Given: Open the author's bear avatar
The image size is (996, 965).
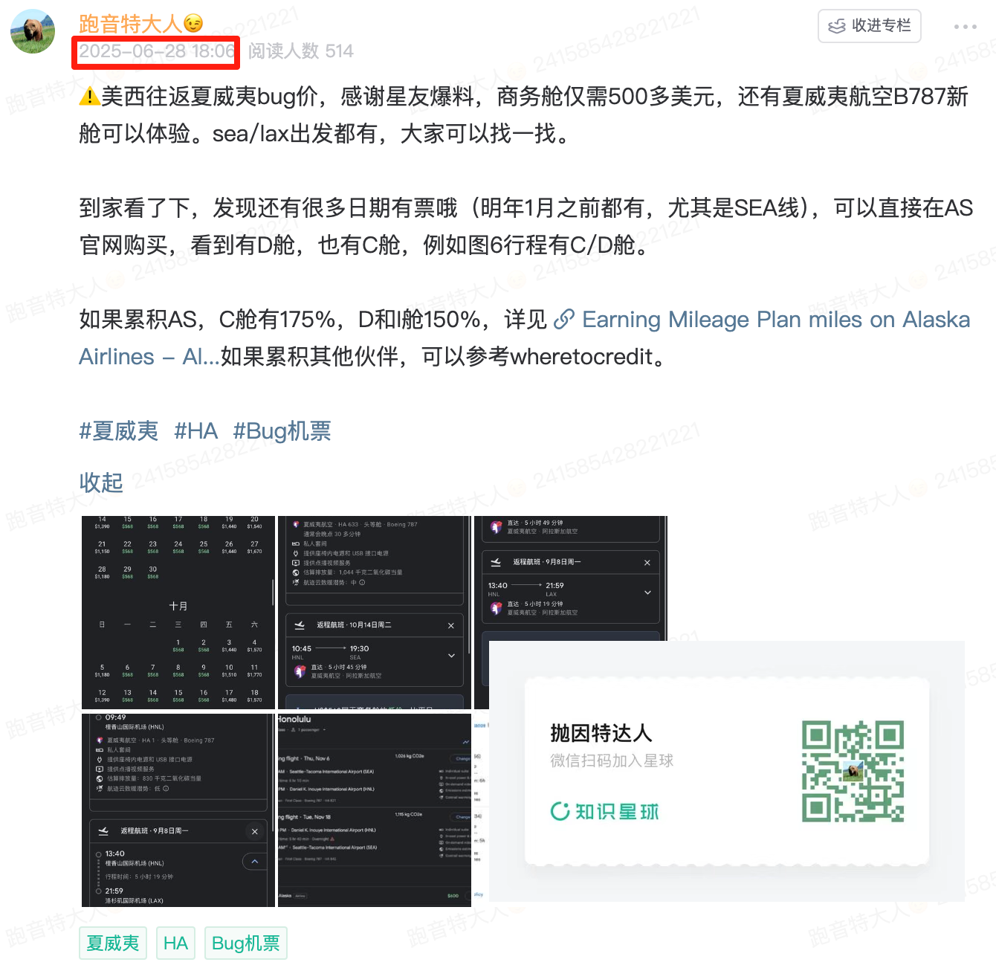Looking at the screenshot, I should click(x=33, y=31).
